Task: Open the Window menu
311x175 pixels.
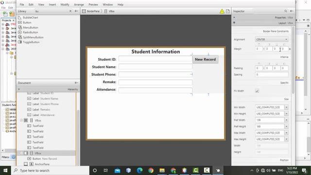Action: pos(107,4)
